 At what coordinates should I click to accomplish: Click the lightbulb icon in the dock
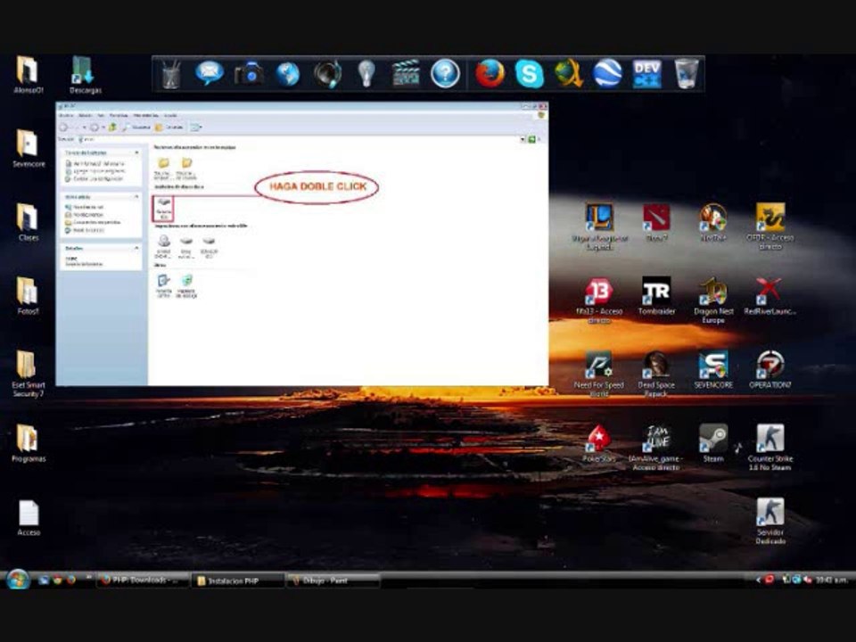pyautogui.click(x=366, y=74)
